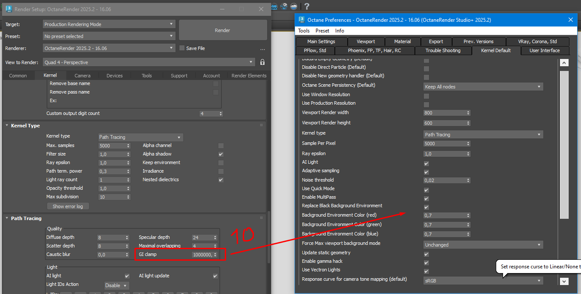The width and height of the screenshot is (581, 294).
Task: Toggle AI light update checkbox in Render Setup
Action: pos(215,276)
